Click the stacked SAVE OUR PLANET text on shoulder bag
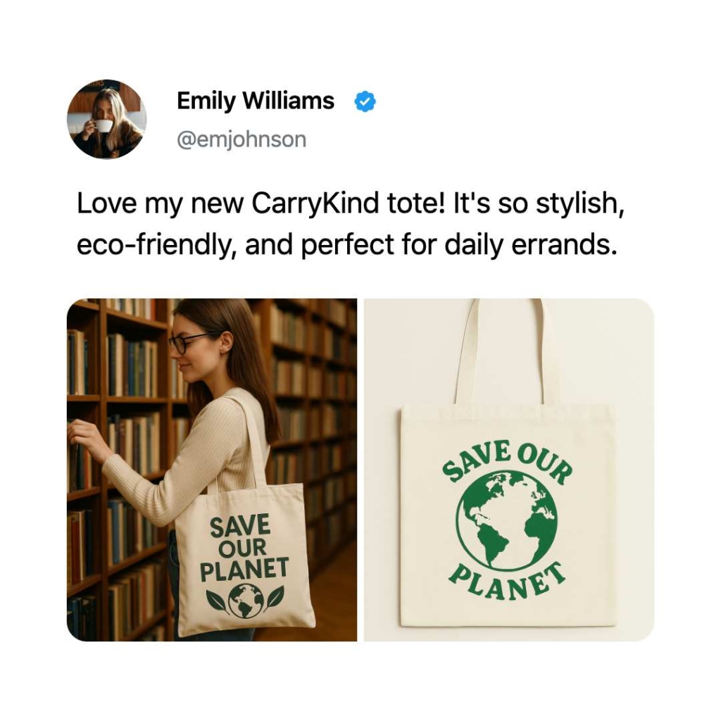This screenshot has height=721, width=721. pyautogui.click(x=244, y=548)
